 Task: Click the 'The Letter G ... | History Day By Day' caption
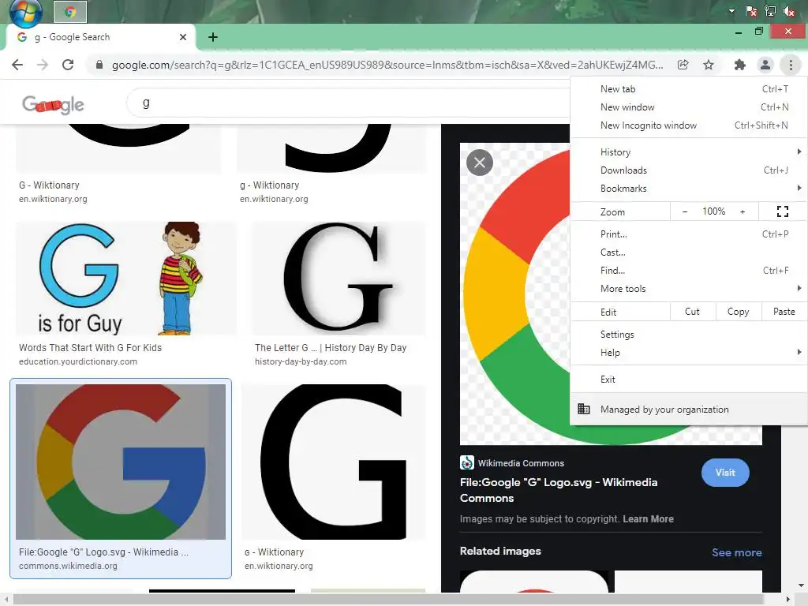(x=331, y=348)
